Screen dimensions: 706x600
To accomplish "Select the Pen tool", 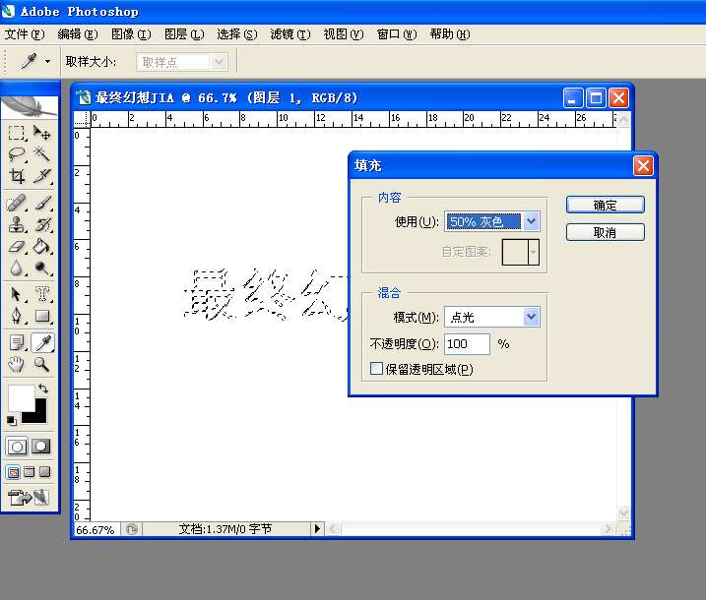I will [x=17, y=316].
